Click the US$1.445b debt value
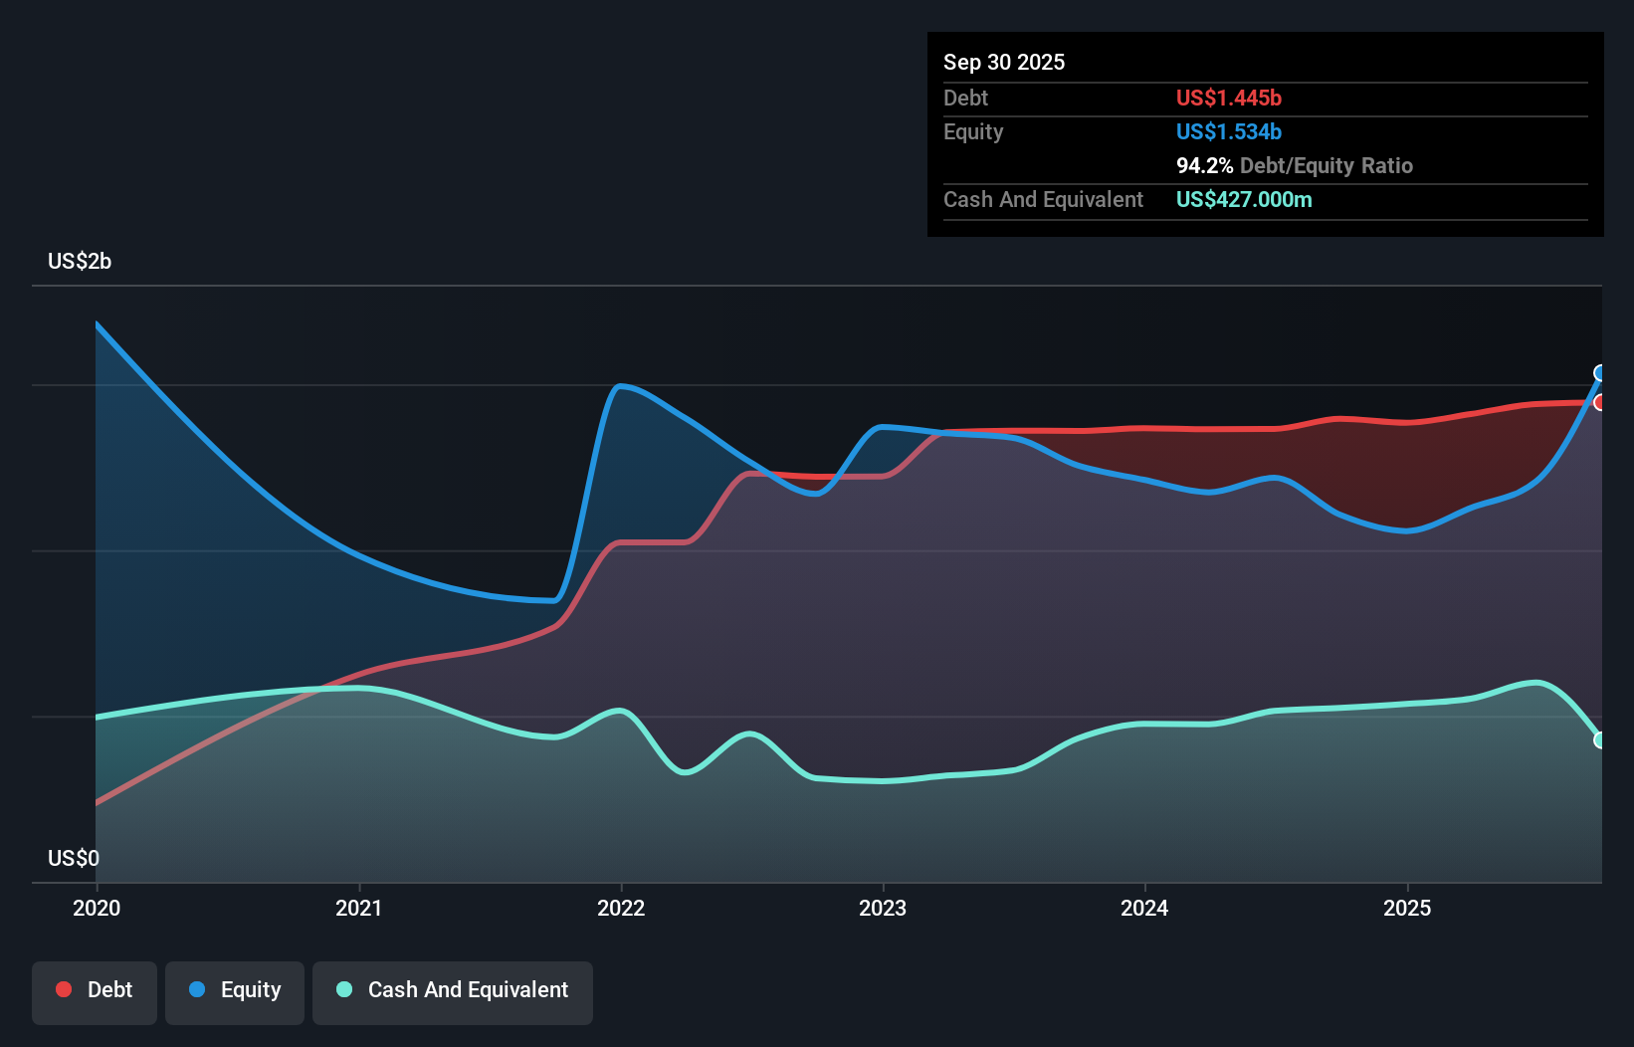1634x1047 pixels. 1229,98
